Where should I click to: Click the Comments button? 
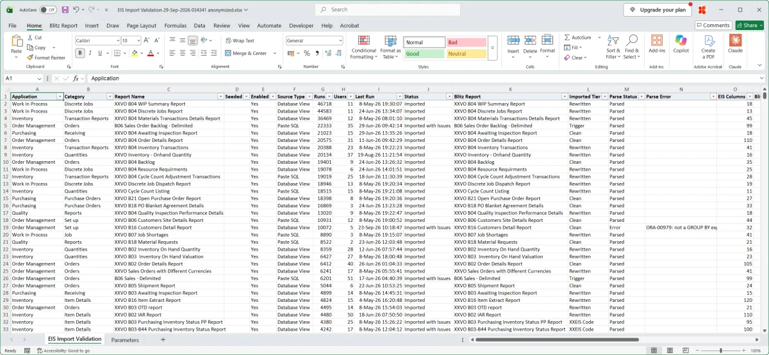tap(713, 25)
